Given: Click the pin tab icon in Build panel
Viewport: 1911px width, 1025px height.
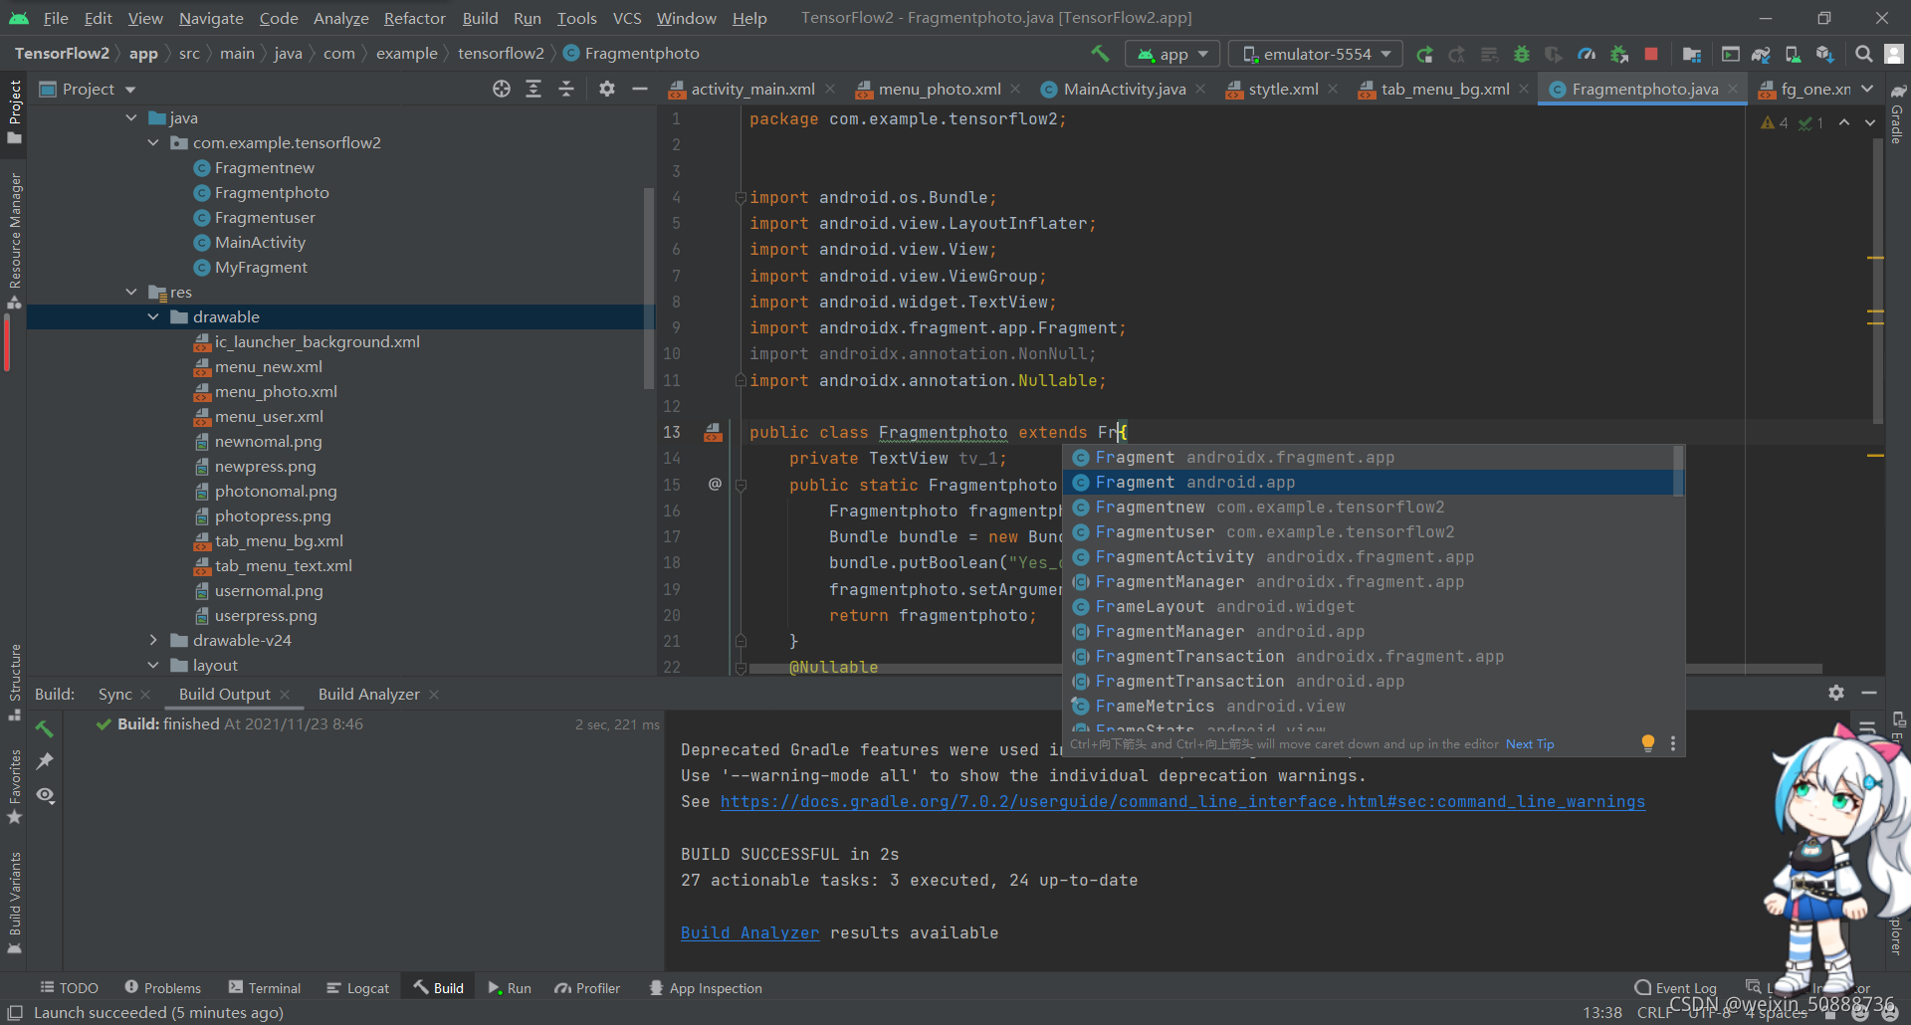Looking at the screenshot, I should pos(45,761).
